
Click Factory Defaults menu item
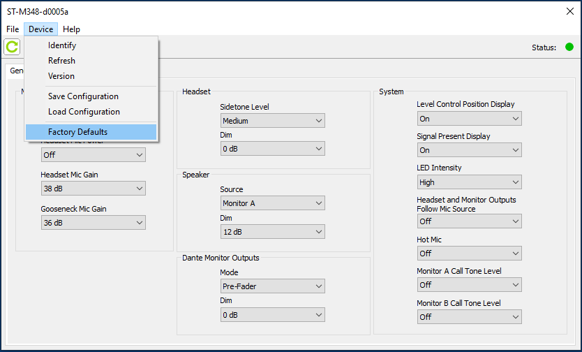[x=77, y=132]
